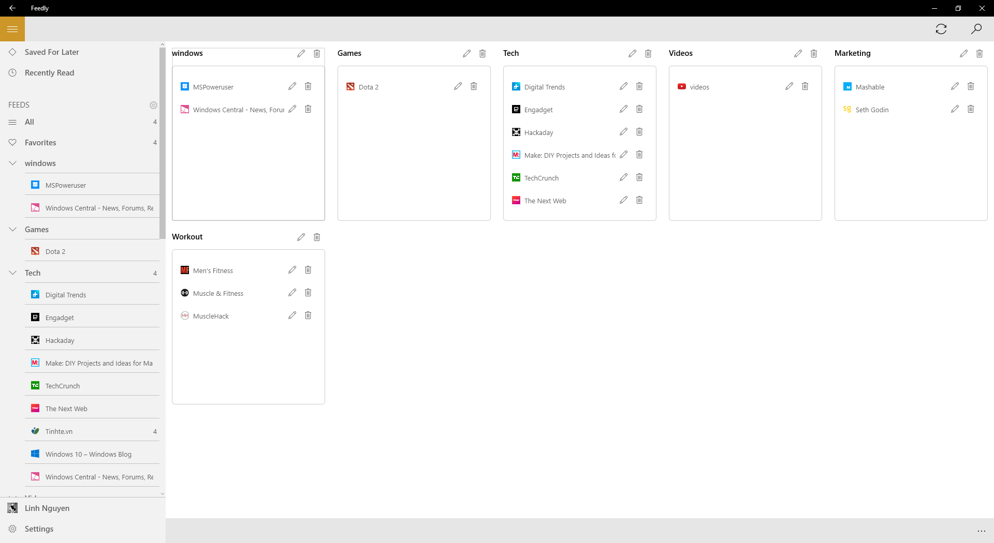
Task: Select Hackaday in the sidebar
Action: coord(92,340)
